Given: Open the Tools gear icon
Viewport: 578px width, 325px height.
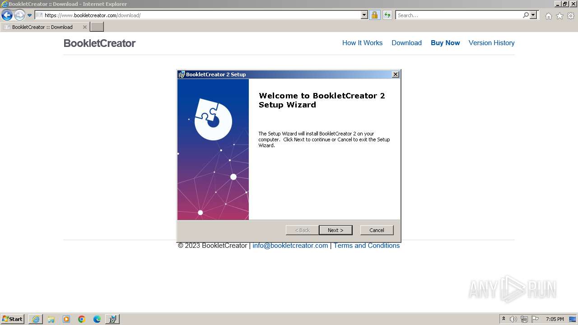Looking at the screenshot, I should (571, 16).
